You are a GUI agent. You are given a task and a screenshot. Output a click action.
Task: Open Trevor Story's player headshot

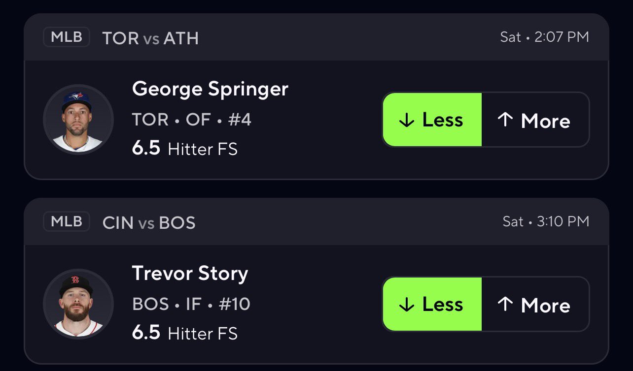(x=78, y=304)
